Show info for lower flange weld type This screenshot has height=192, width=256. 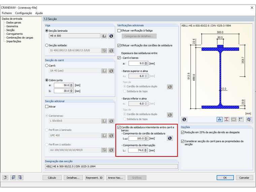point(170,115)
